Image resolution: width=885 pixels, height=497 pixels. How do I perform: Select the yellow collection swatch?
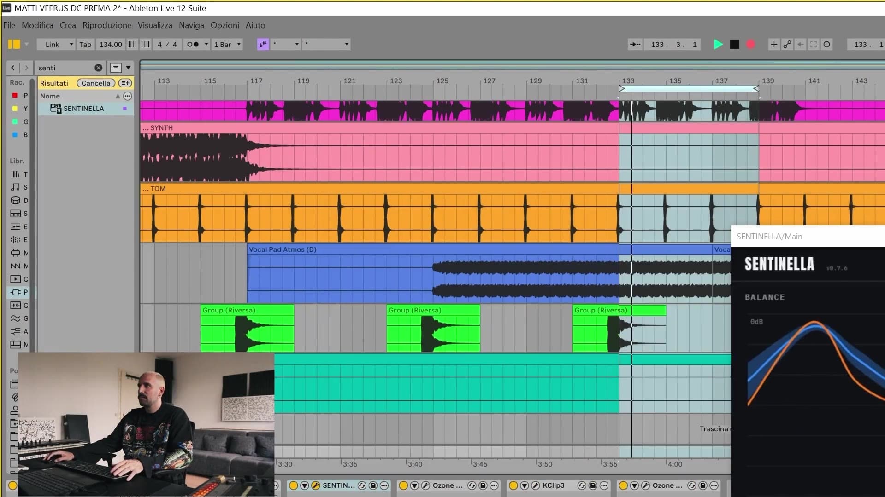[15, 109]
